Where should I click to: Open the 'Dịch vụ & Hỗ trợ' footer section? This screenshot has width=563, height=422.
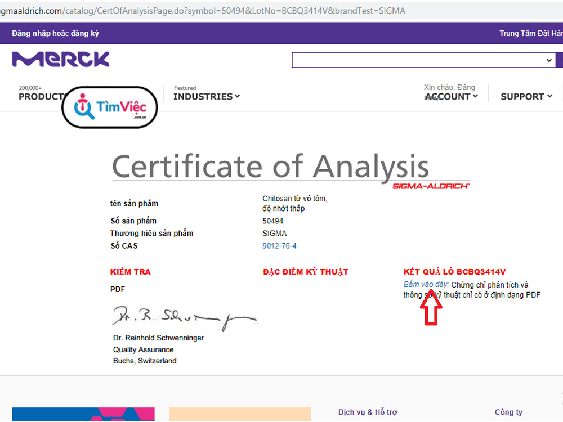[x=368, y=412]
